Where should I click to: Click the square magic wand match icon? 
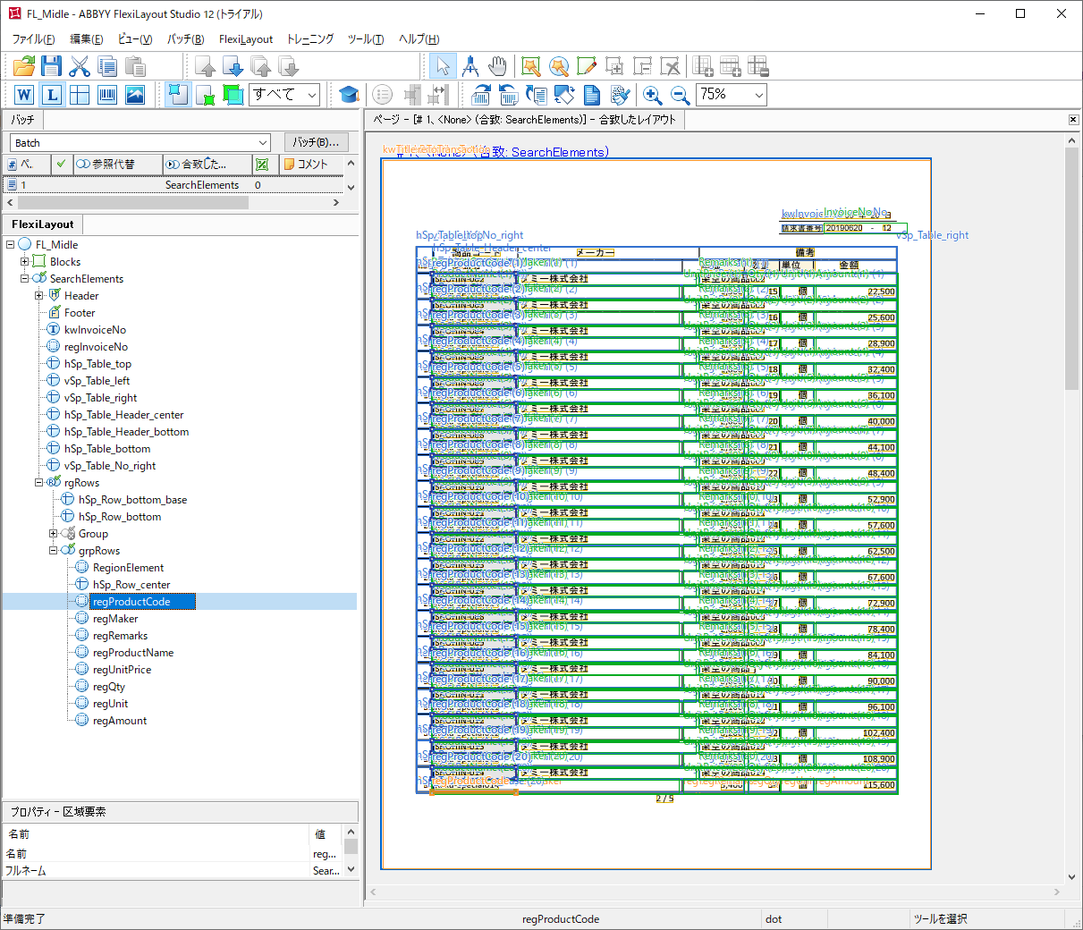pyautogui.click(x=531, y=66)
